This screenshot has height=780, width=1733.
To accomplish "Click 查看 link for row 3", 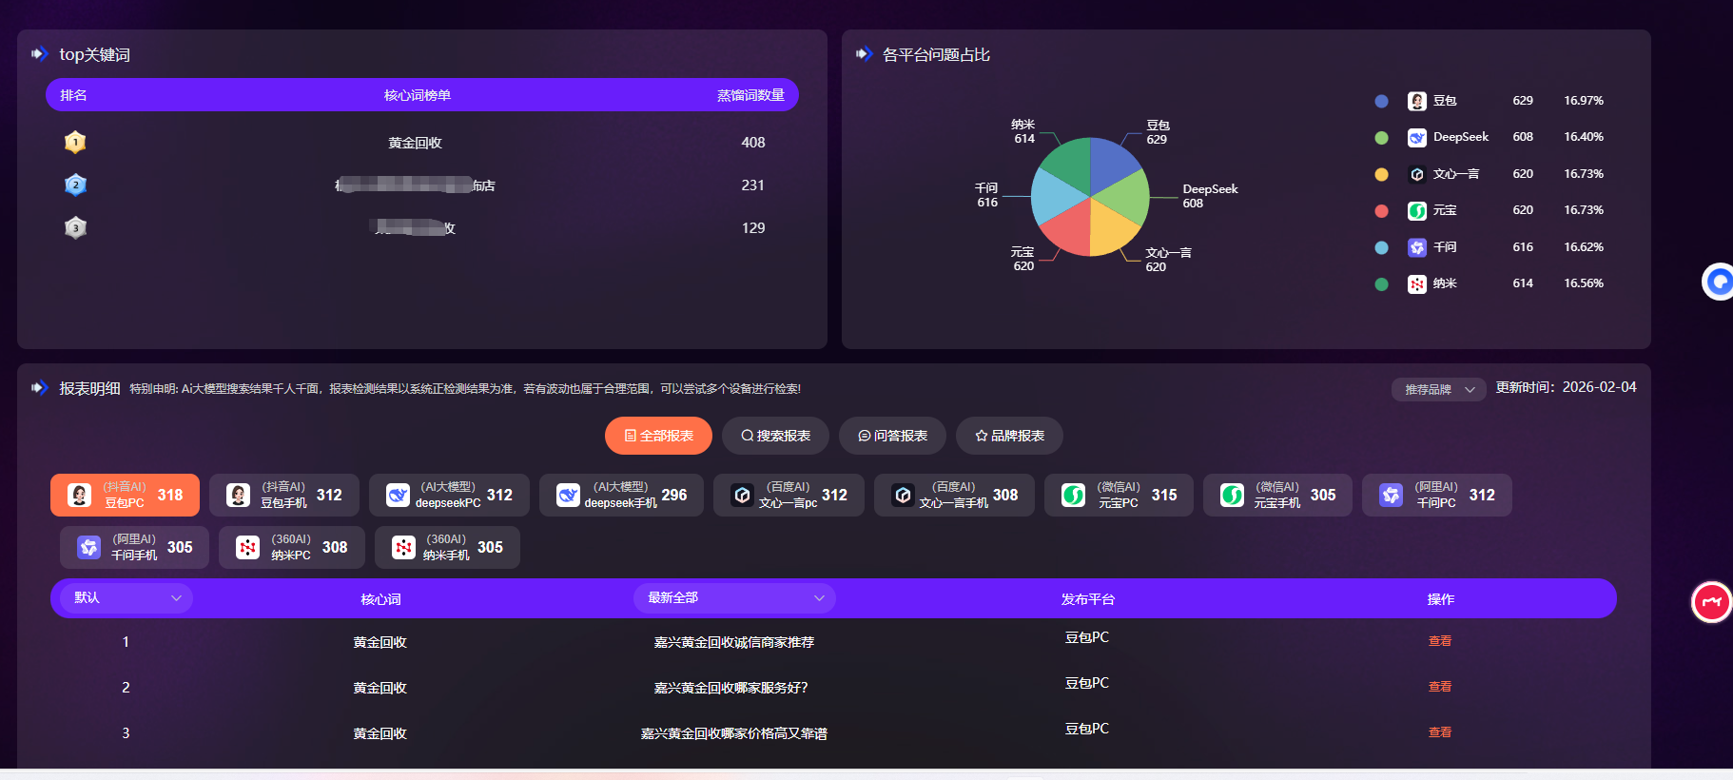I will pos(1440,732).
